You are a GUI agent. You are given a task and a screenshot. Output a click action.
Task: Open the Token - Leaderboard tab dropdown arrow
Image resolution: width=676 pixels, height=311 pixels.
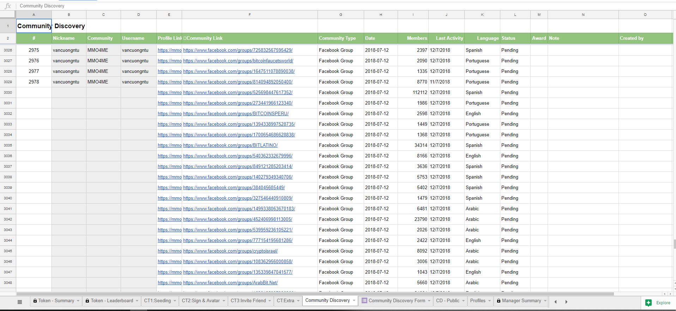137,301
